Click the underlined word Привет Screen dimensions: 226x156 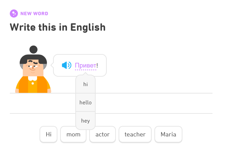coord(85,65)
